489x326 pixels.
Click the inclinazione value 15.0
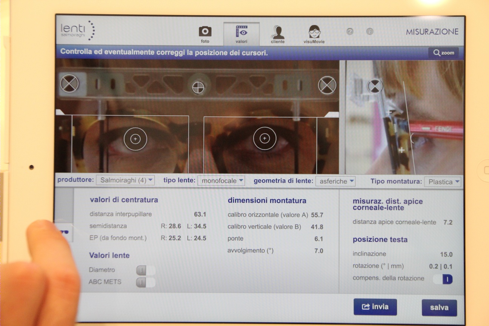(446, 254)
